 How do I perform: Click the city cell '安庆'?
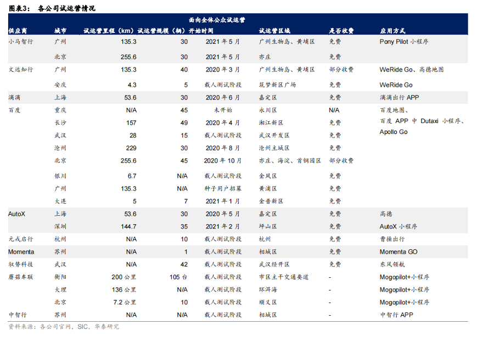tap(60, 85)
